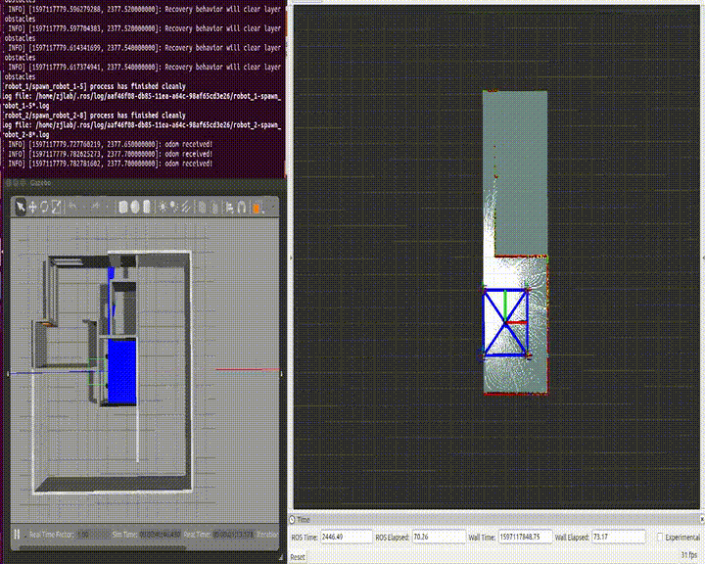Click the blue robot model in Gazebo scene
This screenshot has height=564, width=705.
pyautogui.click(x=121, y=372)
